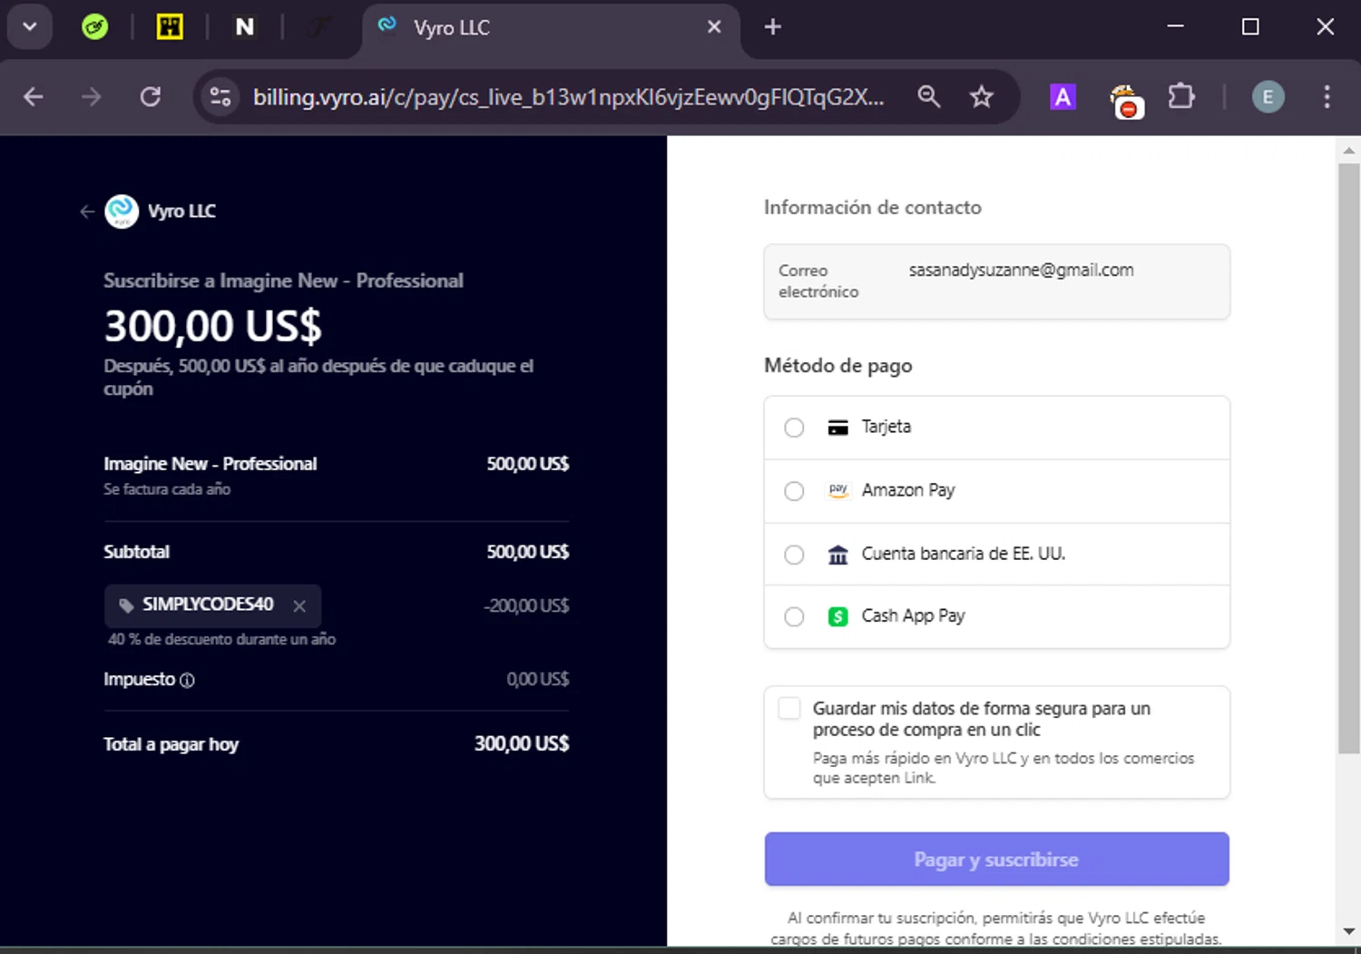Click the bank building icon
The height and width of the screenshot is (954, 1361).
click(x=838, y=555)
